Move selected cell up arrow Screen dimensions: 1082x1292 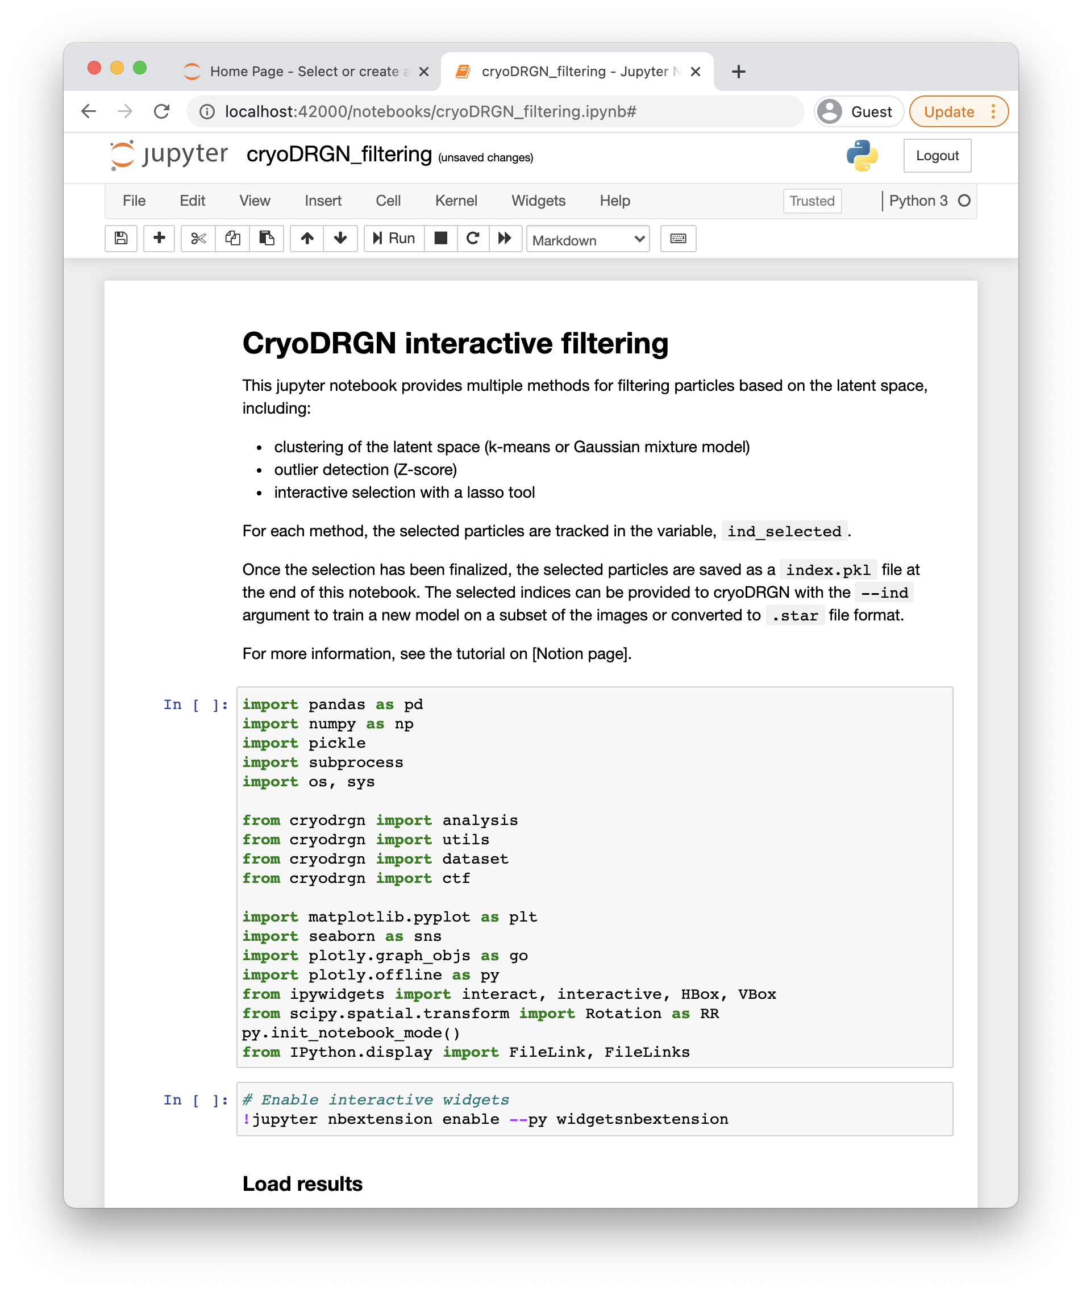307,238
